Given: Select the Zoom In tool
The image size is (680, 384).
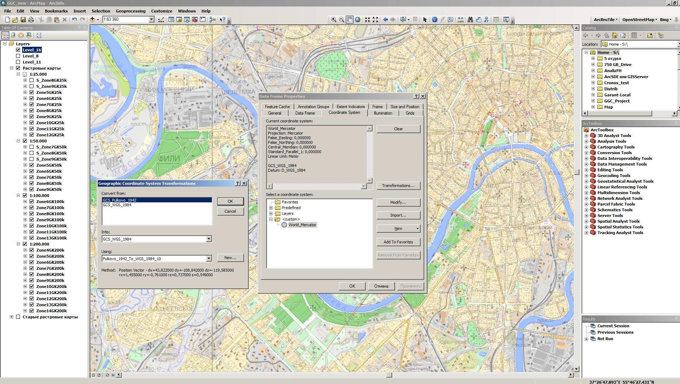Looking at the screenshot, I should (334, 20).
